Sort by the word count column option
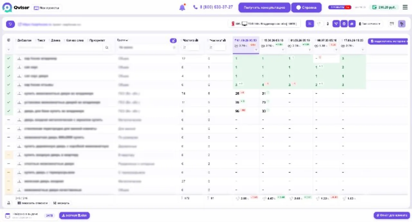The image size is (412, 222). pos(75,41)
